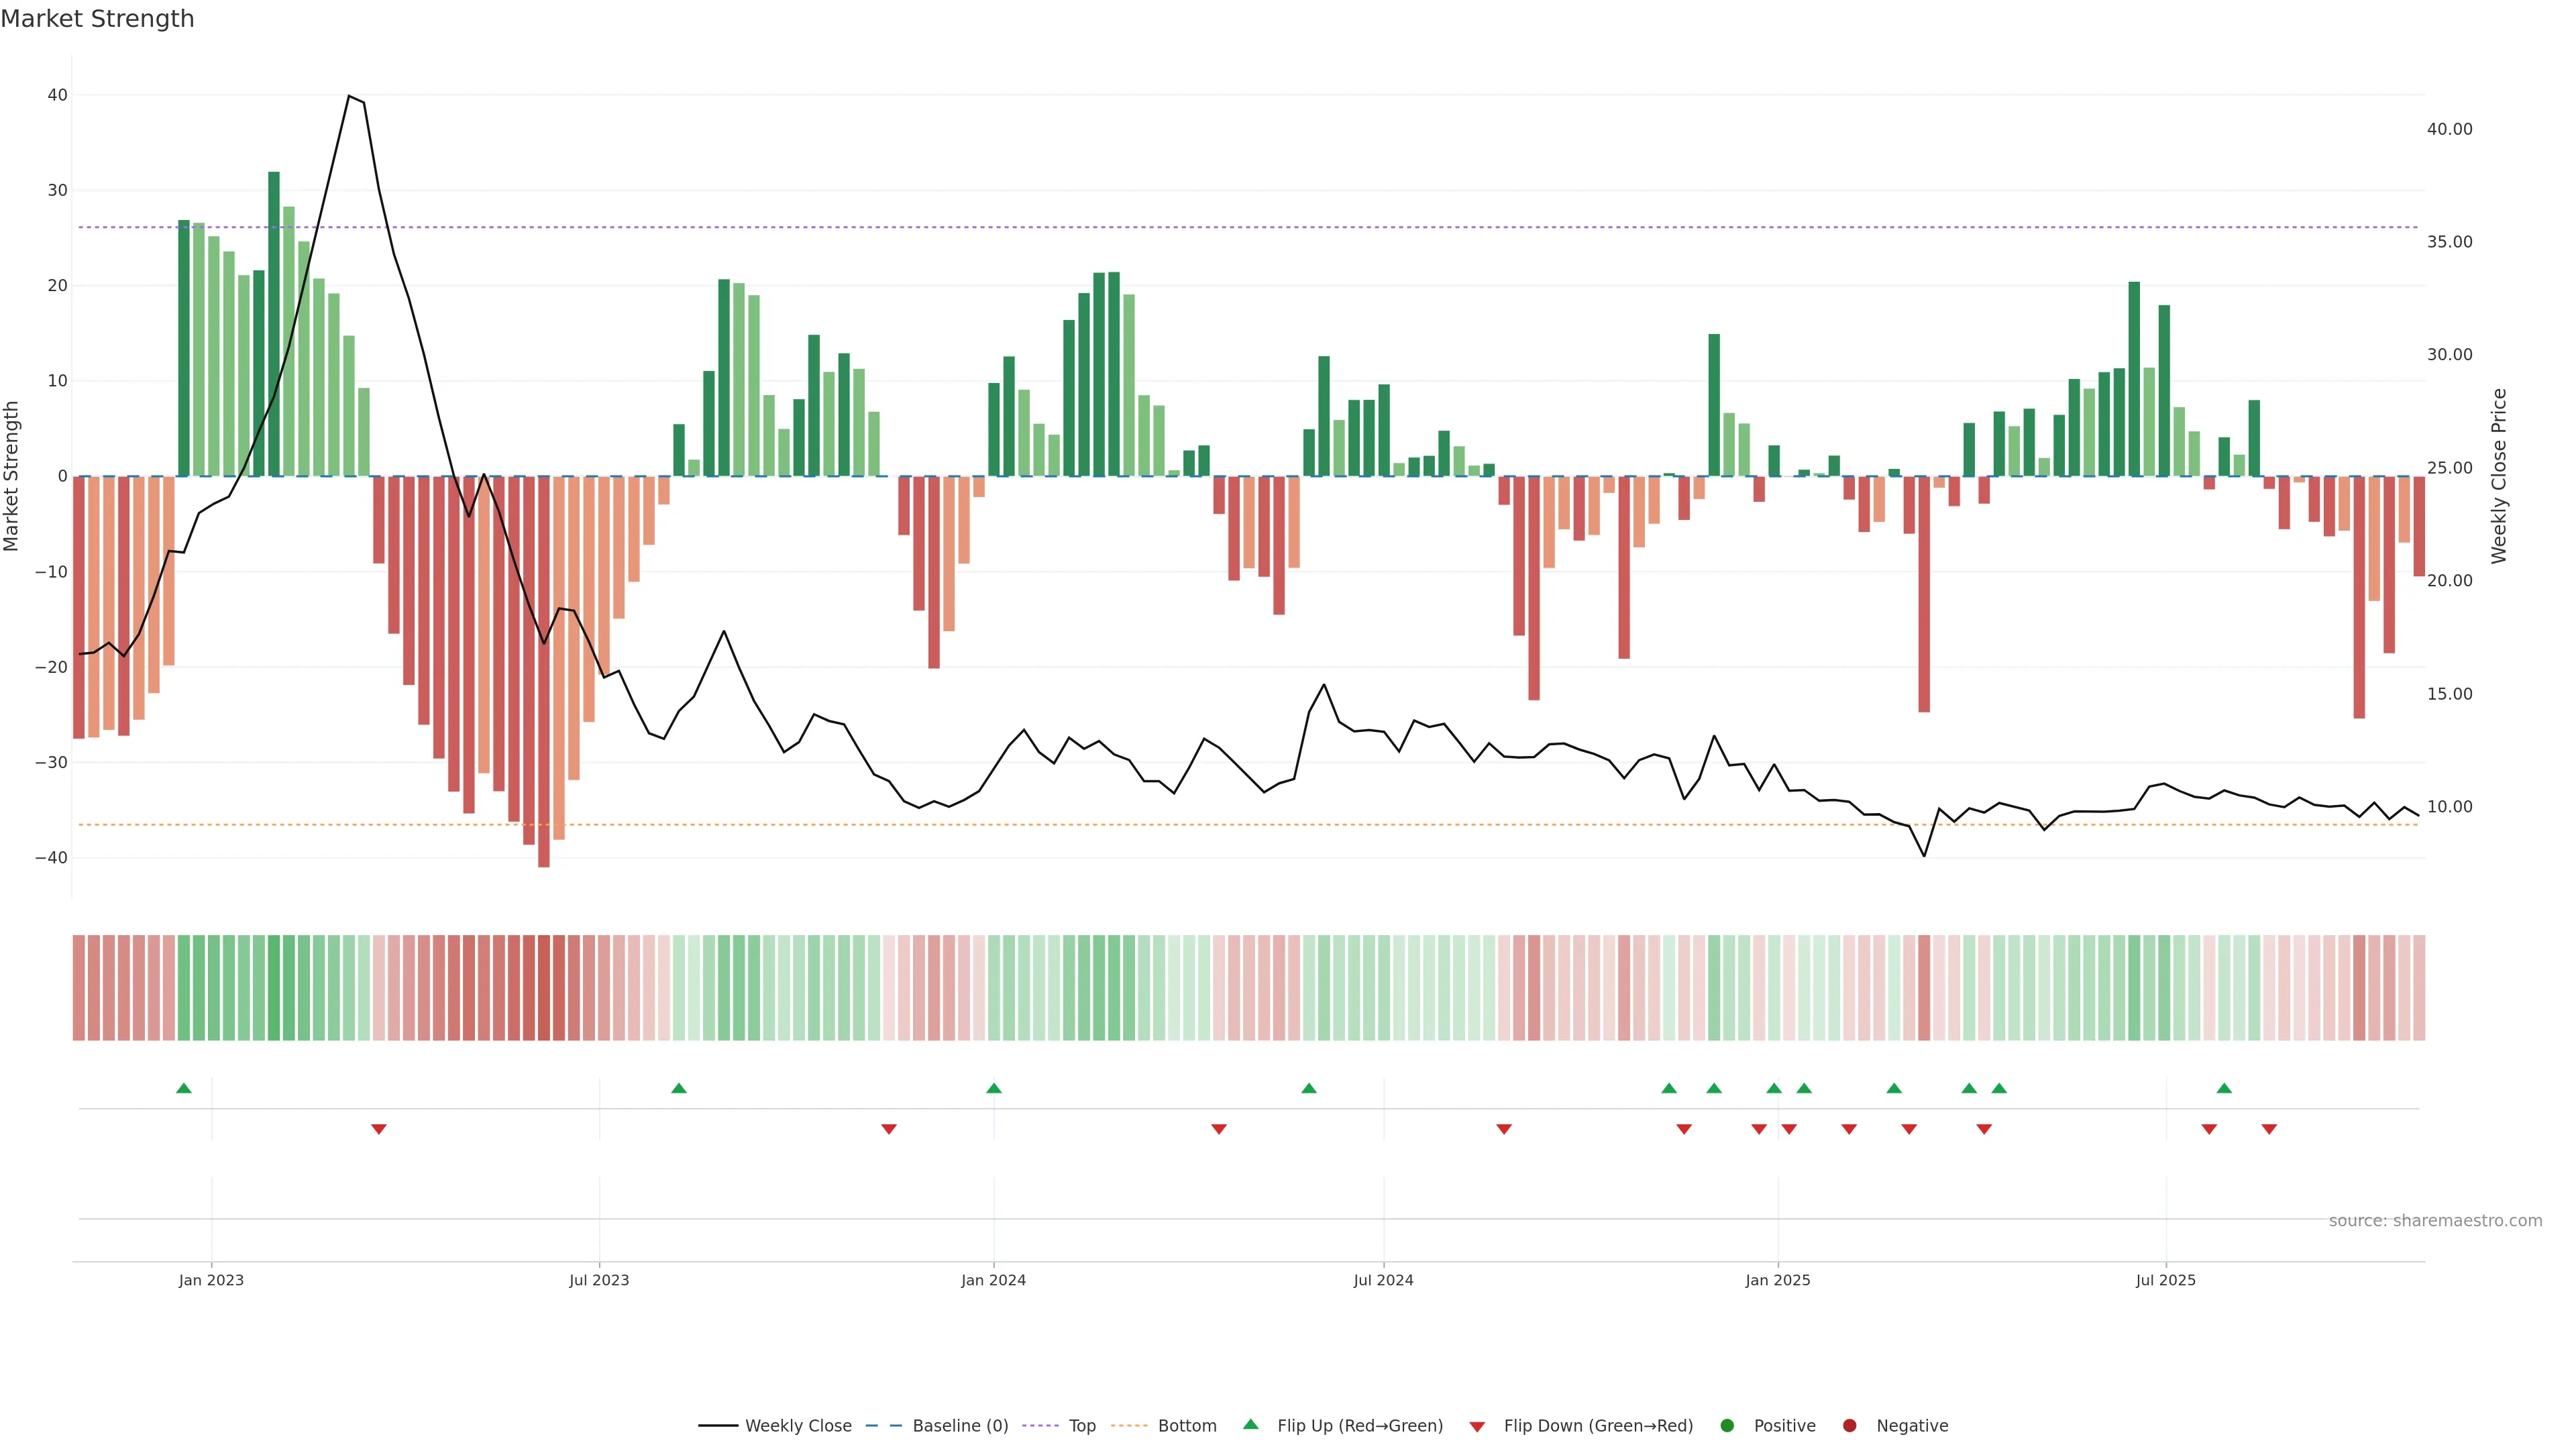The height and width of the screenshot is (1449, 2576).
Task: Click the Jan 2025 x-axis label
Action: tap(1778, 1280)
